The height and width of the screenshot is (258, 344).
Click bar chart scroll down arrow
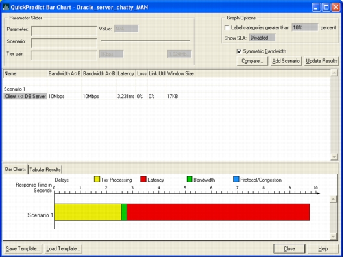click(333, 237)
